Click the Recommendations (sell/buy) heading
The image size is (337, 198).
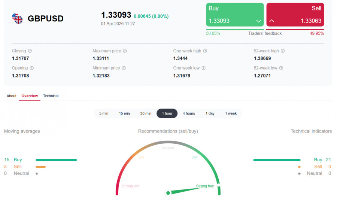tap(168, 131)
